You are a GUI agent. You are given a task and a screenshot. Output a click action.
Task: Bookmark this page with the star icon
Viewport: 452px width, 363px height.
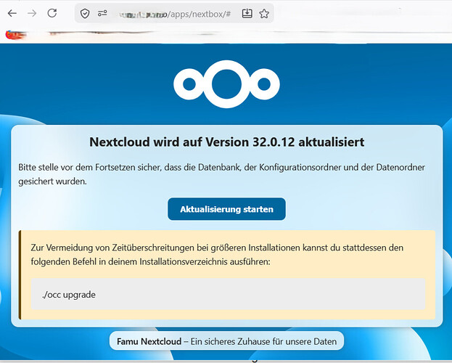(x=264, y=13)
